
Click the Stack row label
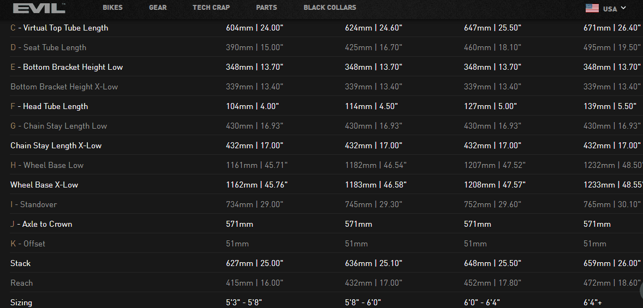[21, 263]
